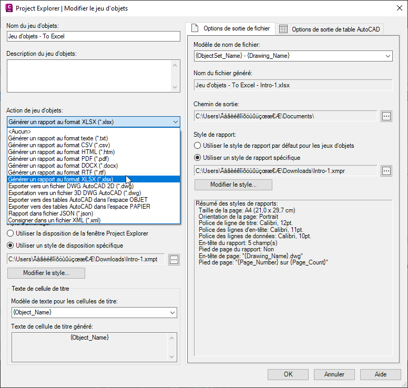Click Modifier le style button under report style
This screenshot has width=408, height=388.
pos(233,185)
